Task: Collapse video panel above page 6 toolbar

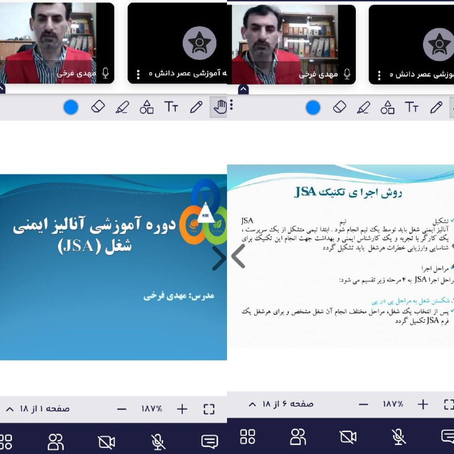Action: [x=243, y=89]
